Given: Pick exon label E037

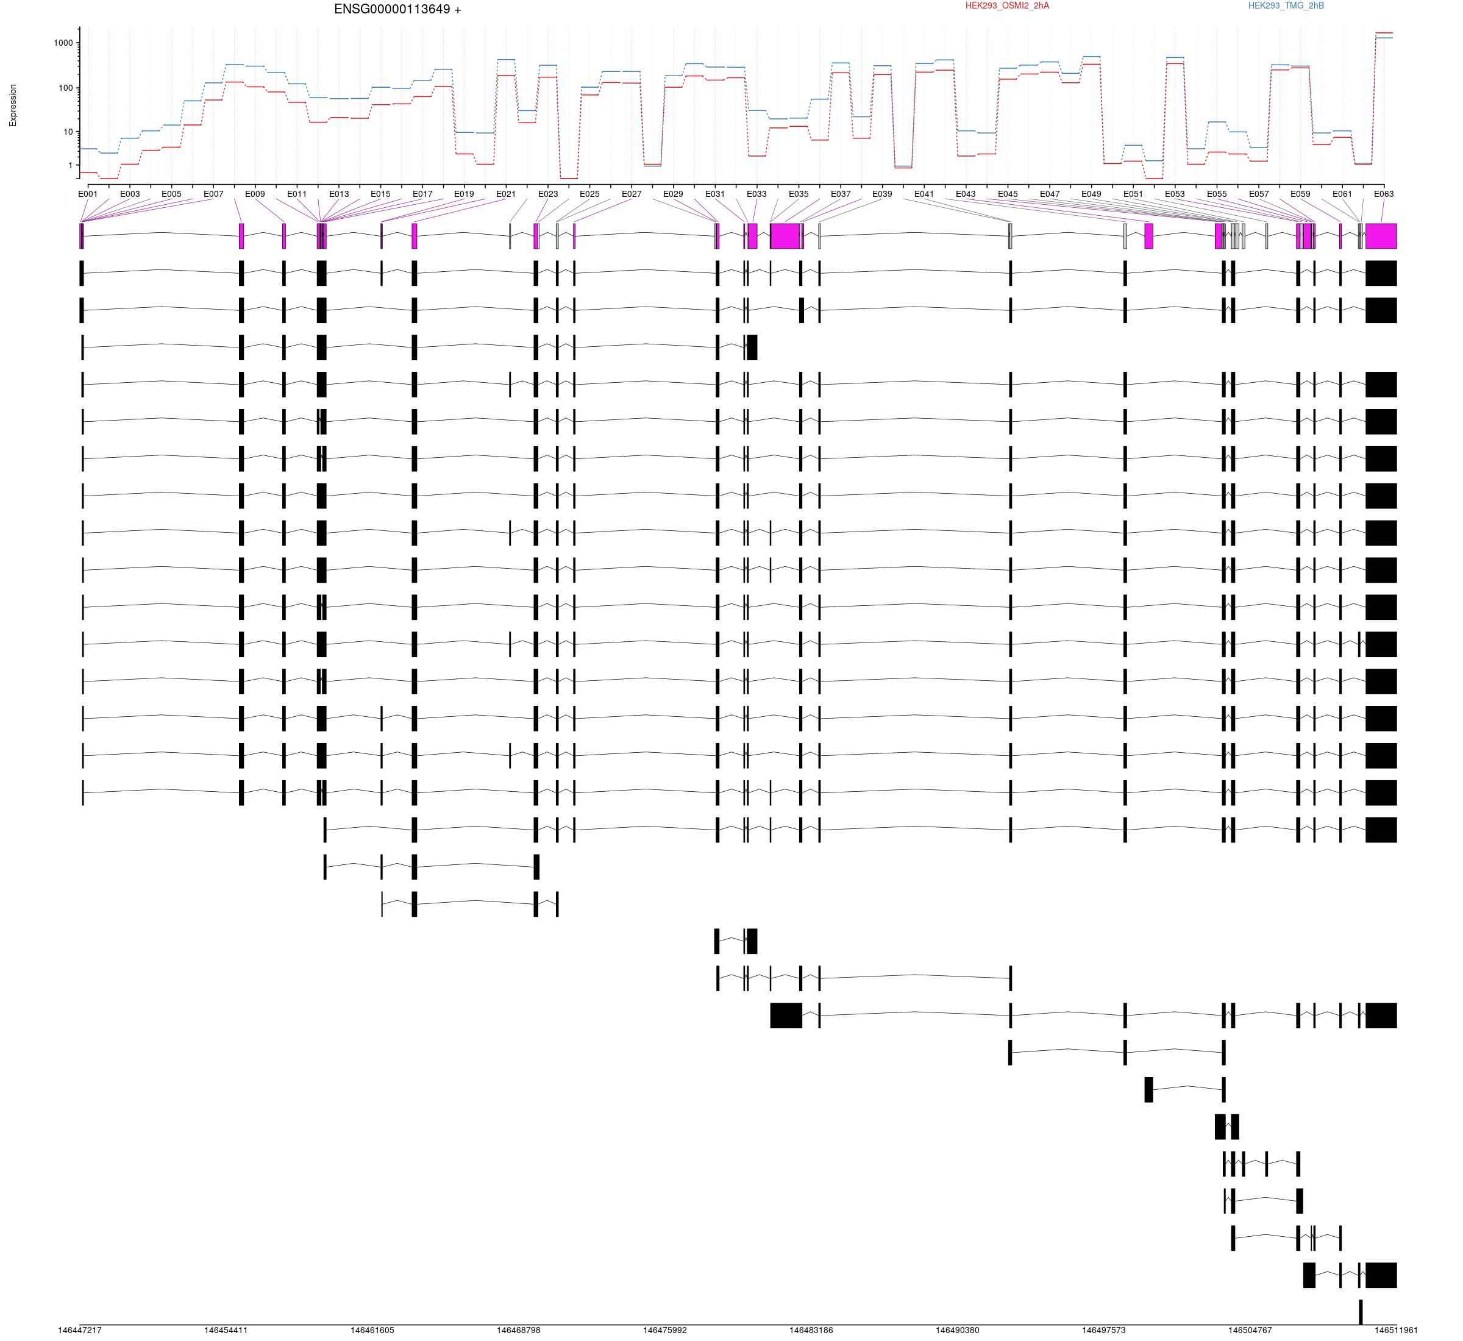Looking at the screenshot, I should [841, 194].
